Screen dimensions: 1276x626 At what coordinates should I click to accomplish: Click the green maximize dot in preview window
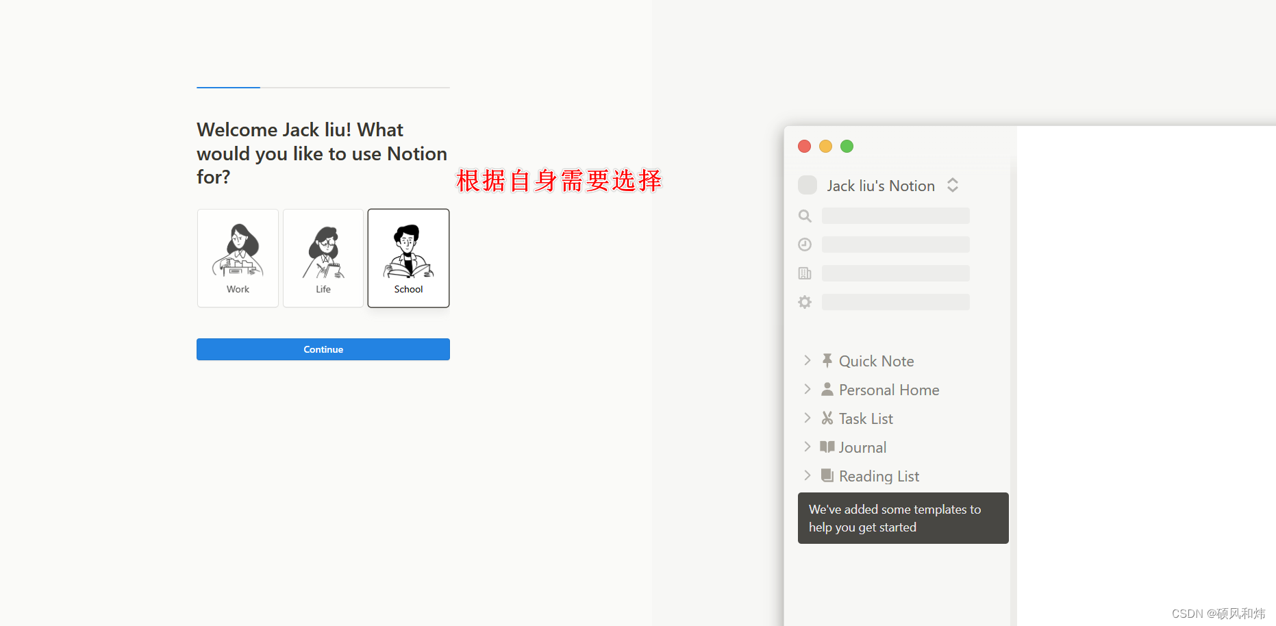pos(847,147)
